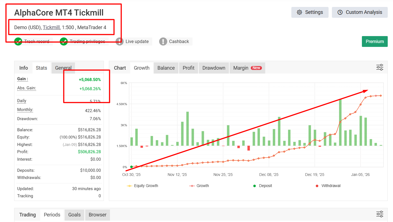Click the "Gain :" label
Image resolution: width=393 pixels, height=222 pixels.
22,79
